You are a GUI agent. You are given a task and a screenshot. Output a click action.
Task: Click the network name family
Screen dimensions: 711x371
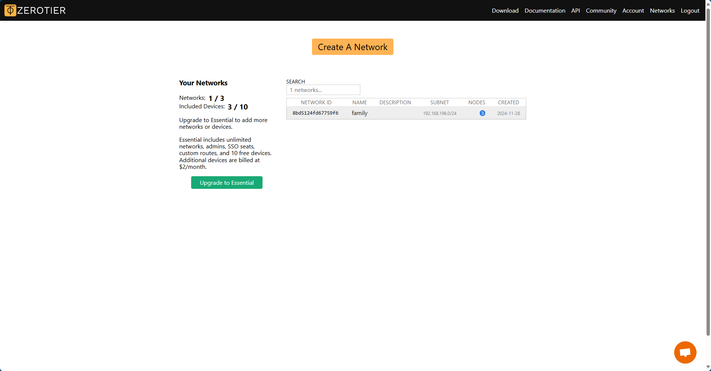pos(360,113)
